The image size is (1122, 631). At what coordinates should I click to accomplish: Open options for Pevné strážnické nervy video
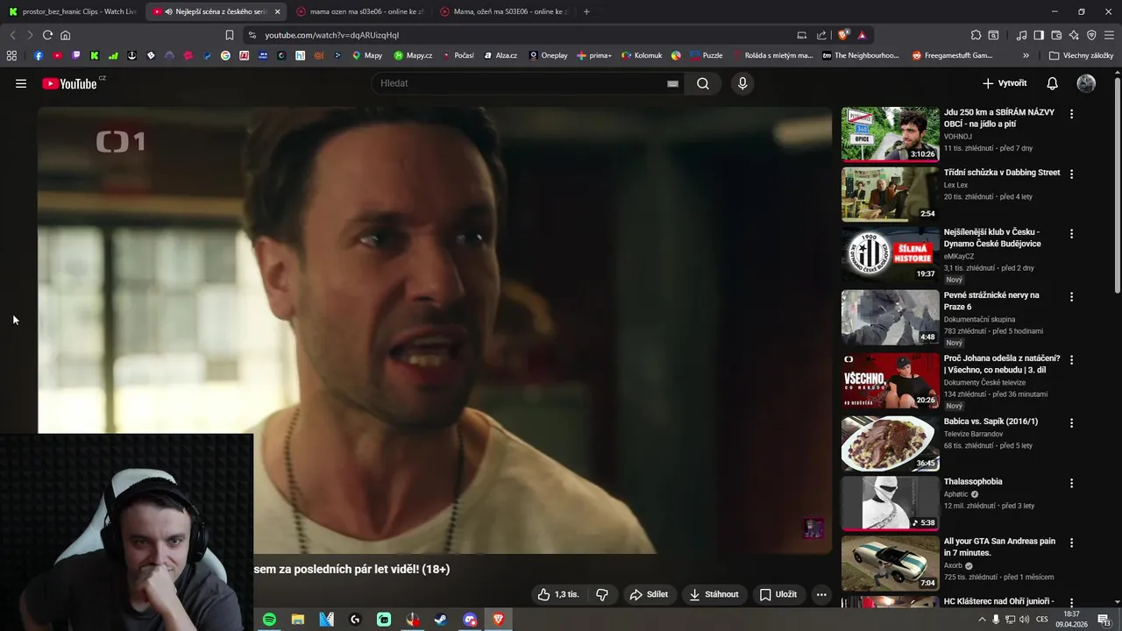1071,297
